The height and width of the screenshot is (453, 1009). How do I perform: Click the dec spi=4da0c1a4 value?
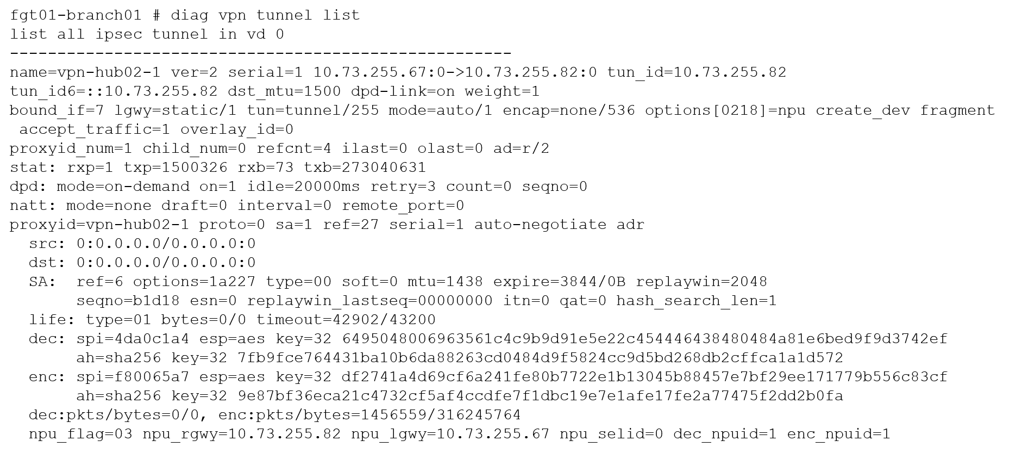[133, 339]
